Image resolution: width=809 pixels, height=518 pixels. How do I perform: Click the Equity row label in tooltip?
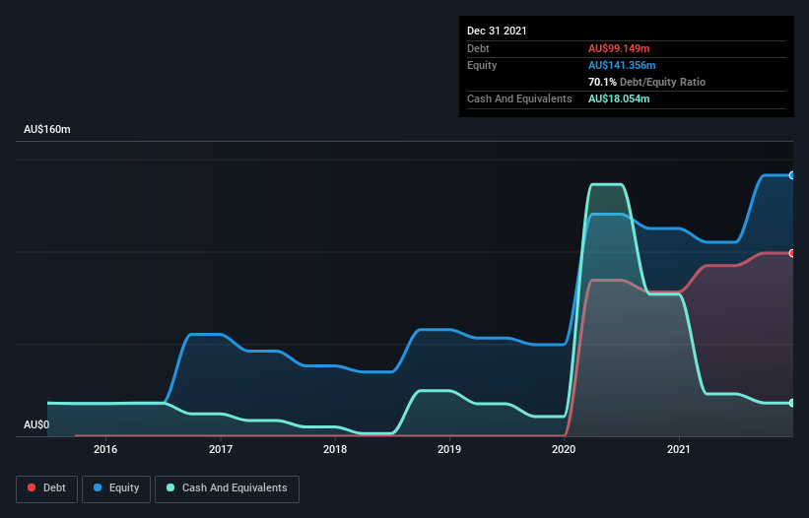pyautogui.click(x=482, y=65)
